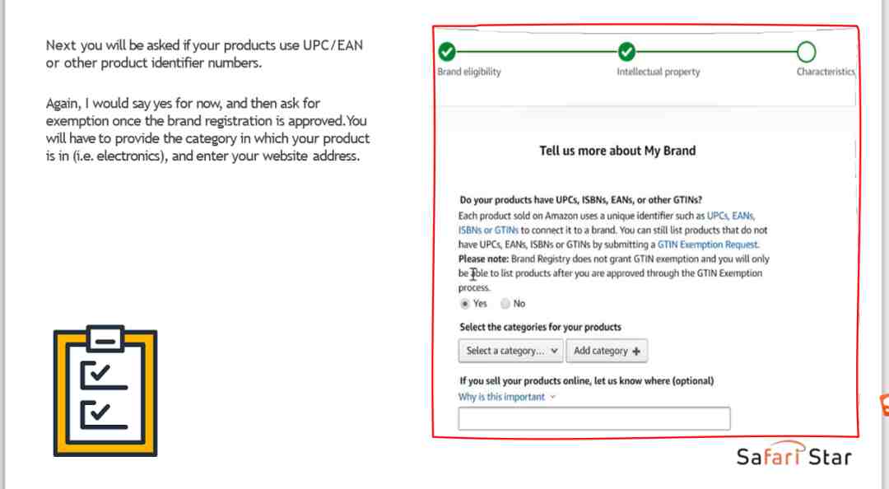This screenshot has width=889, height=489.
Task: Click the Brand eligibility green checkmark step
Action: point(447,52)
